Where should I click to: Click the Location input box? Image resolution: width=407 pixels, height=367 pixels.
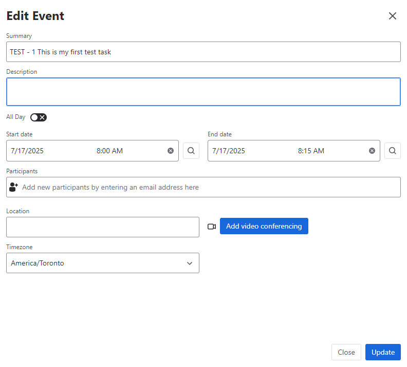click(x=103, y=227)
